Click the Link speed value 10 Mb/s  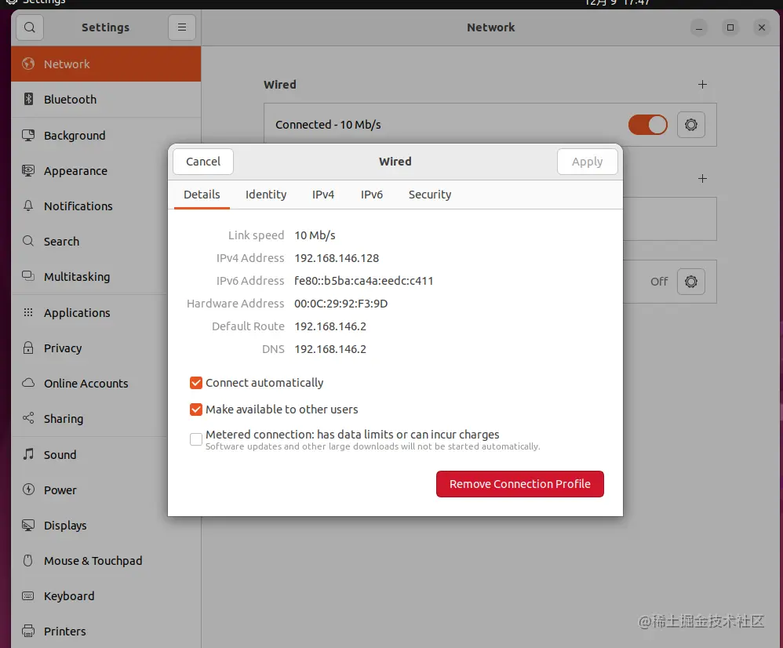point(315,235)
